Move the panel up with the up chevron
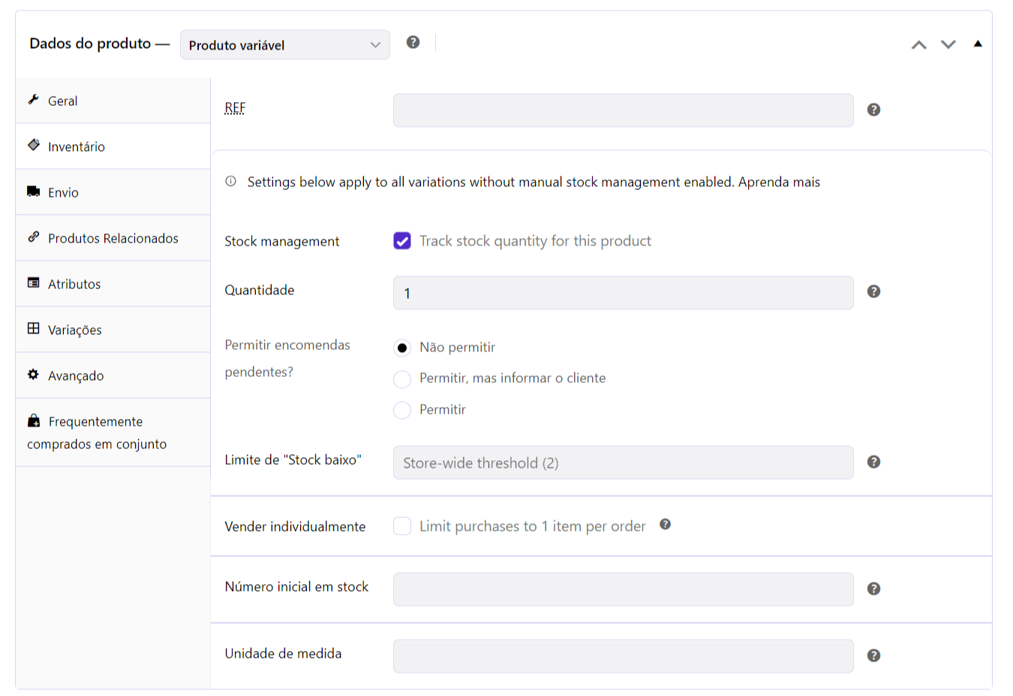1013x696 pixels. [x=919, y=44]
